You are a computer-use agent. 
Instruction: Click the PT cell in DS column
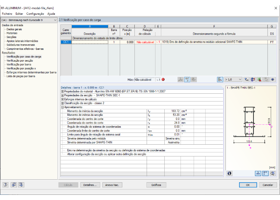pyautogui.click(x=272, y=42)
